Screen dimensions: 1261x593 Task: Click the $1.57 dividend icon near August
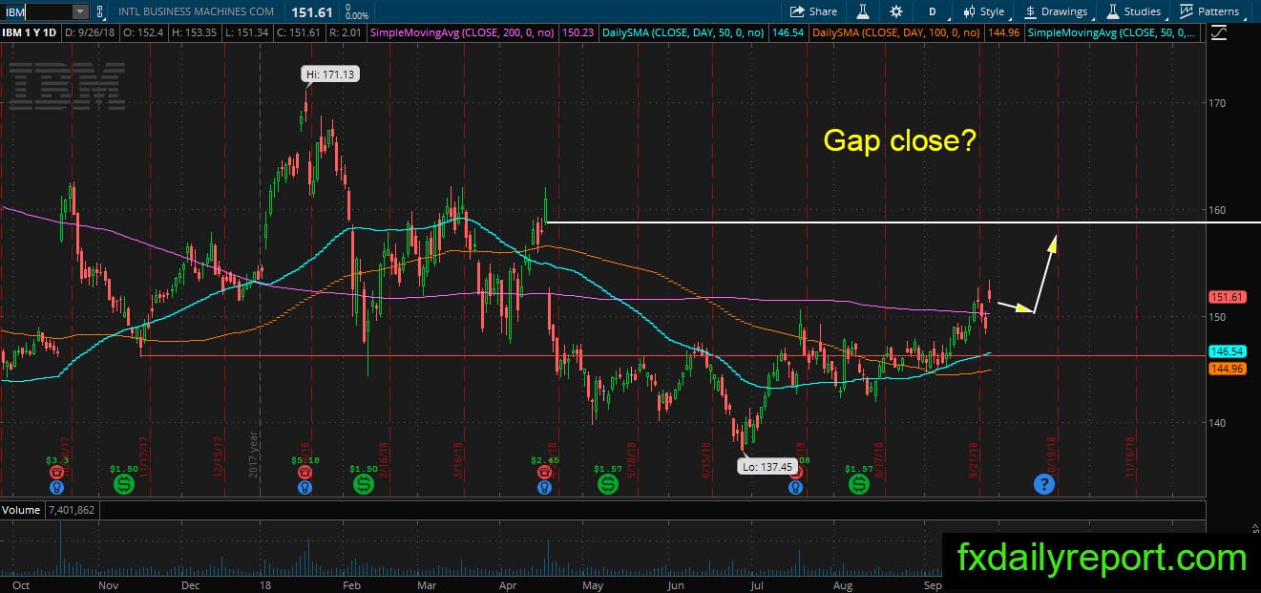click(859, 484)
